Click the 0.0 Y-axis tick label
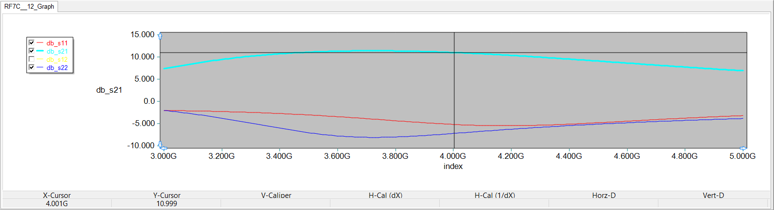The height and width of the screenshot is (210, 774). point(149,101)
